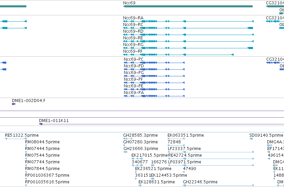This screenshot has width=284, height=187.
Task: Select the EK217015.5prime EST label
Action: (x=150, y=155)
